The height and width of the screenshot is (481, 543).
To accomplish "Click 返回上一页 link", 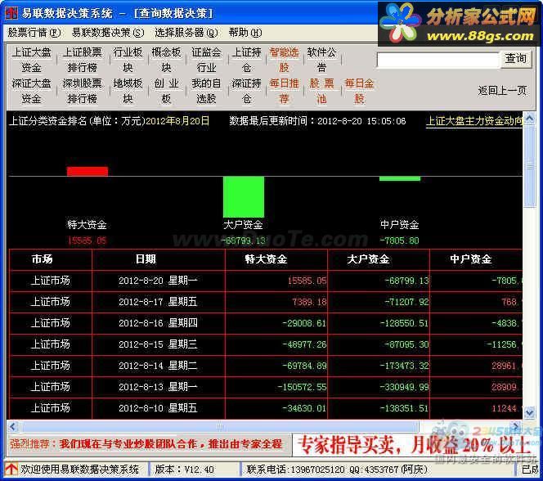I will [x=502, y=91].
